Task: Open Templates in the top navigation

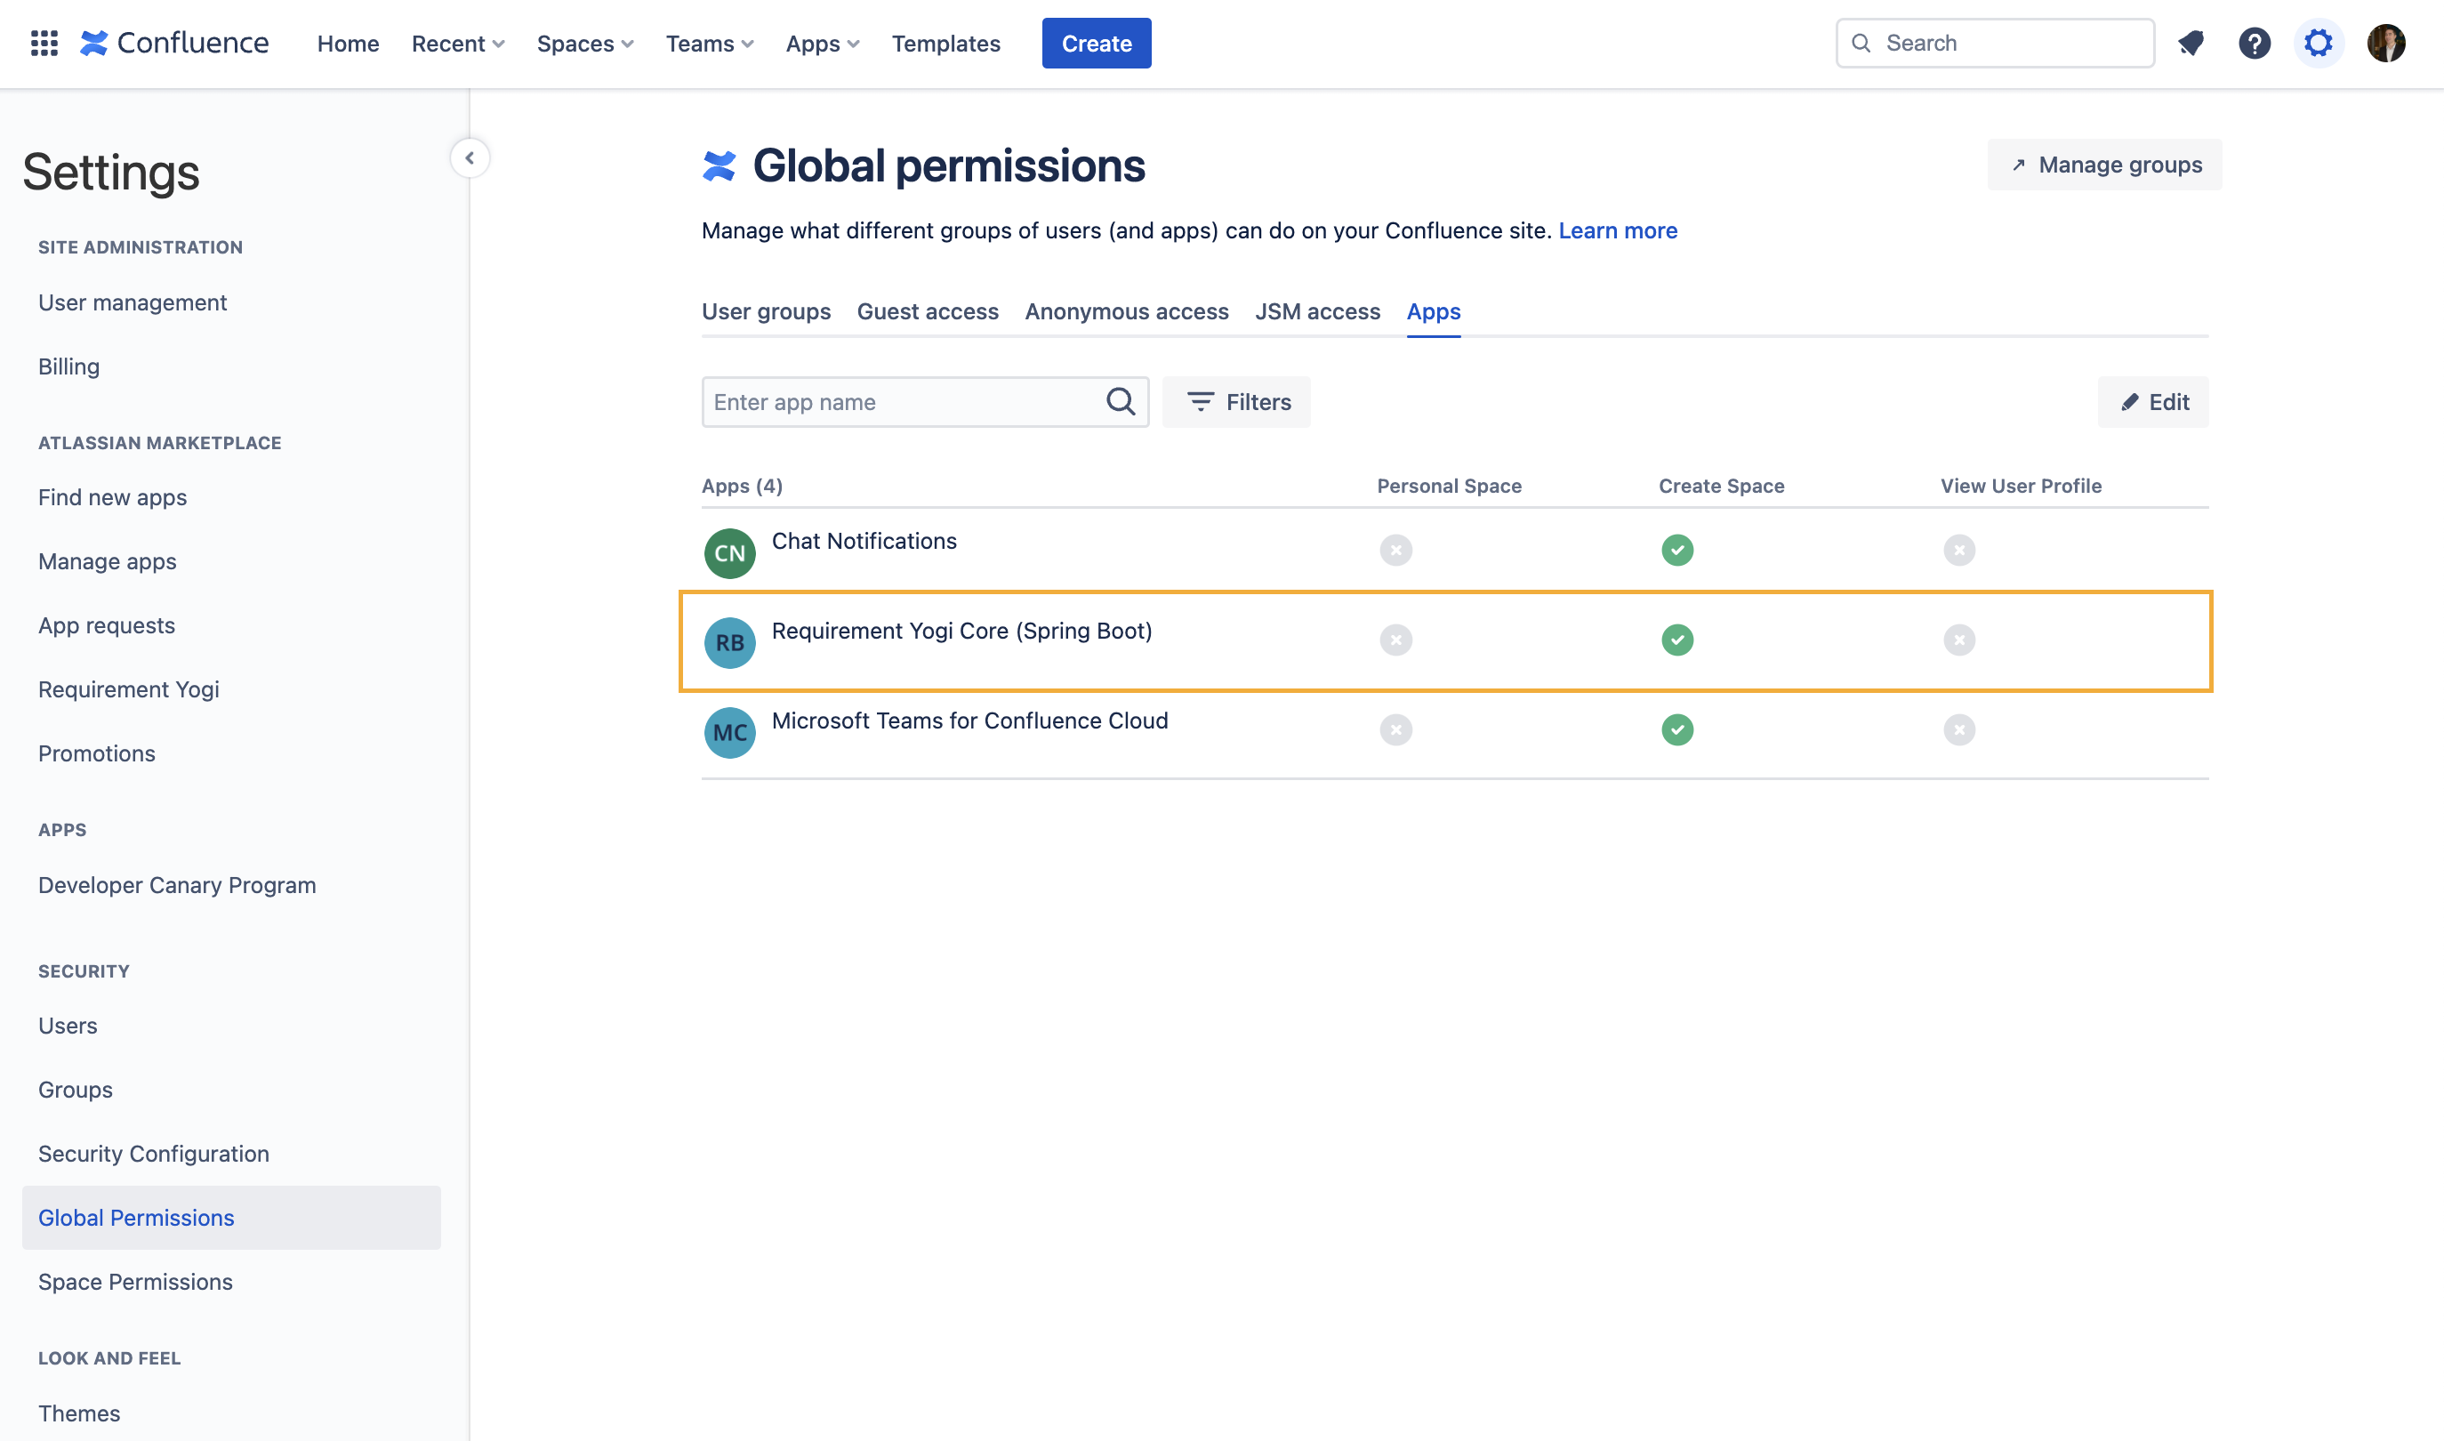Action: click(x=945, y=44)
